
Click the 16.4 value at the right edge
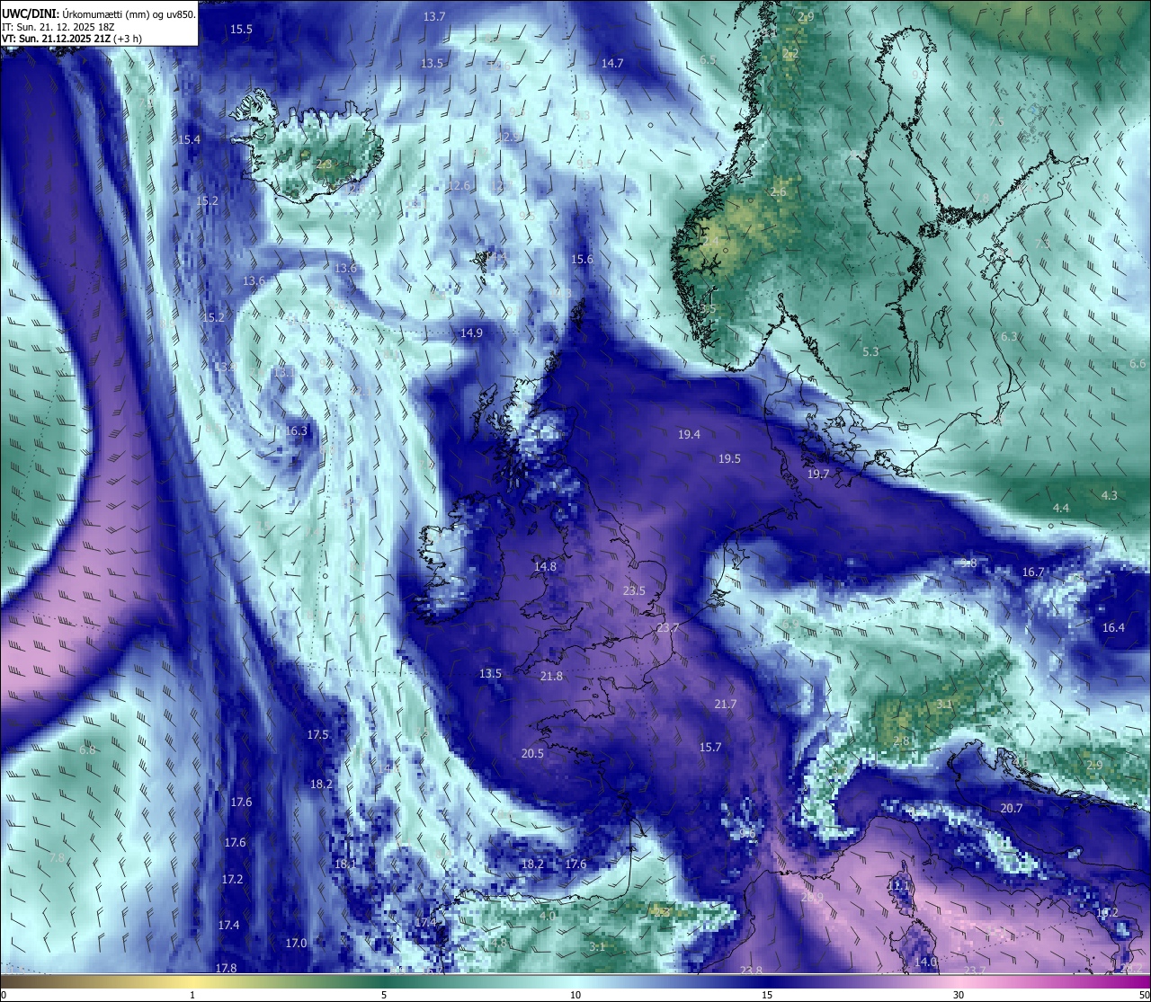[1113, 627]
